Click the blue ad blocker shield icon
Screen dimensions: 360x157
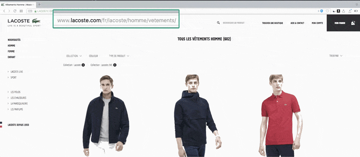[x=321, y=11]
